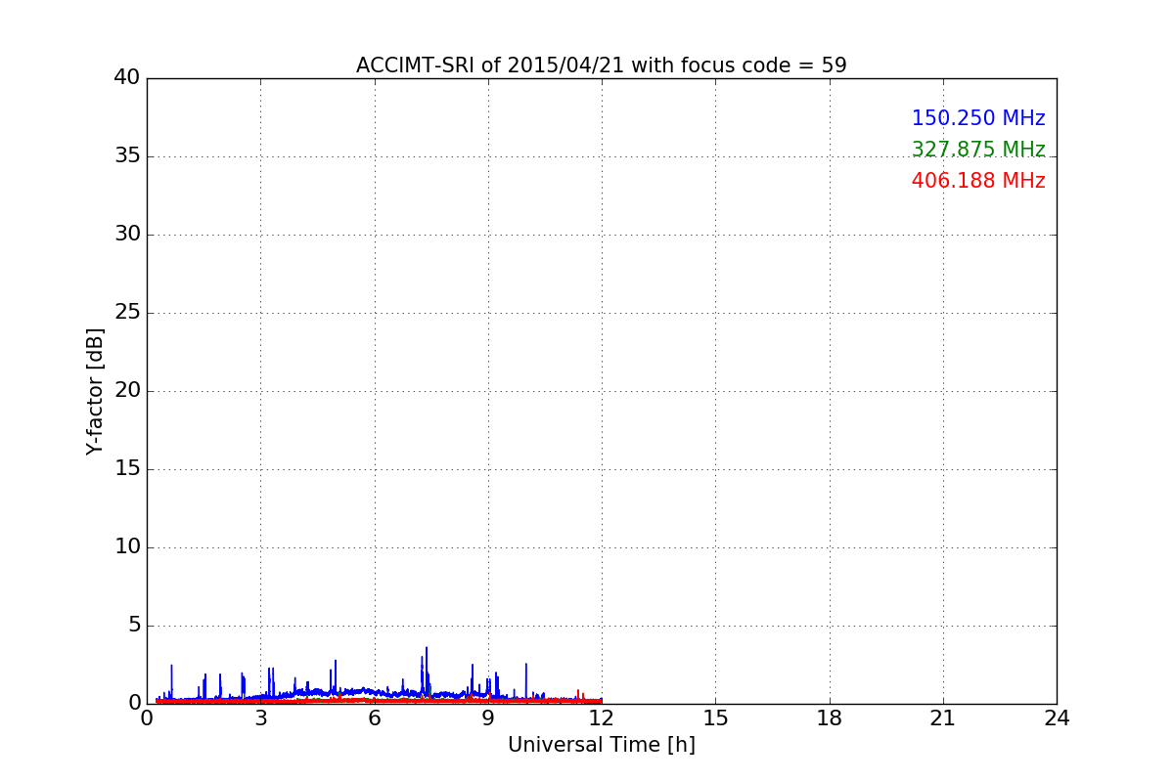Click y-axis tick label '5'
This screenshot has height=782, width=1174.
(x=134, y=626)
